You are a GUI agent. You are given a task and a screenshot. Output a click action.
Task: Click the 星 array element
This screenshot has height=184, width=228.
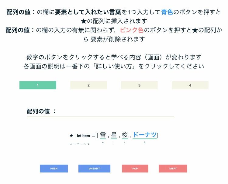tap(114, 135)
